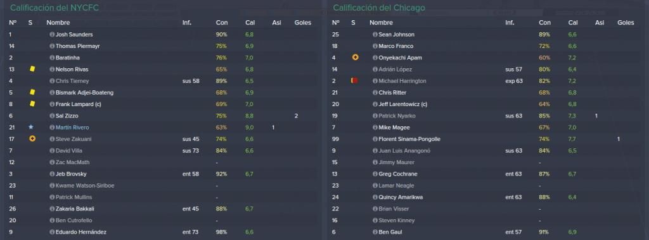
Task: Click the injury icon beside Onyekachi Apam
Action: coord(355,57)
